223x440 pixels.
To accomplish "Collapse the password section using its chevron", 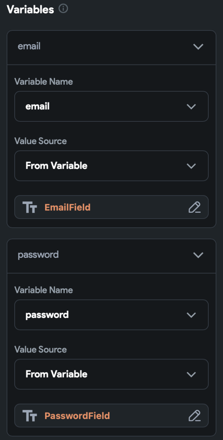I will point(198,255).
